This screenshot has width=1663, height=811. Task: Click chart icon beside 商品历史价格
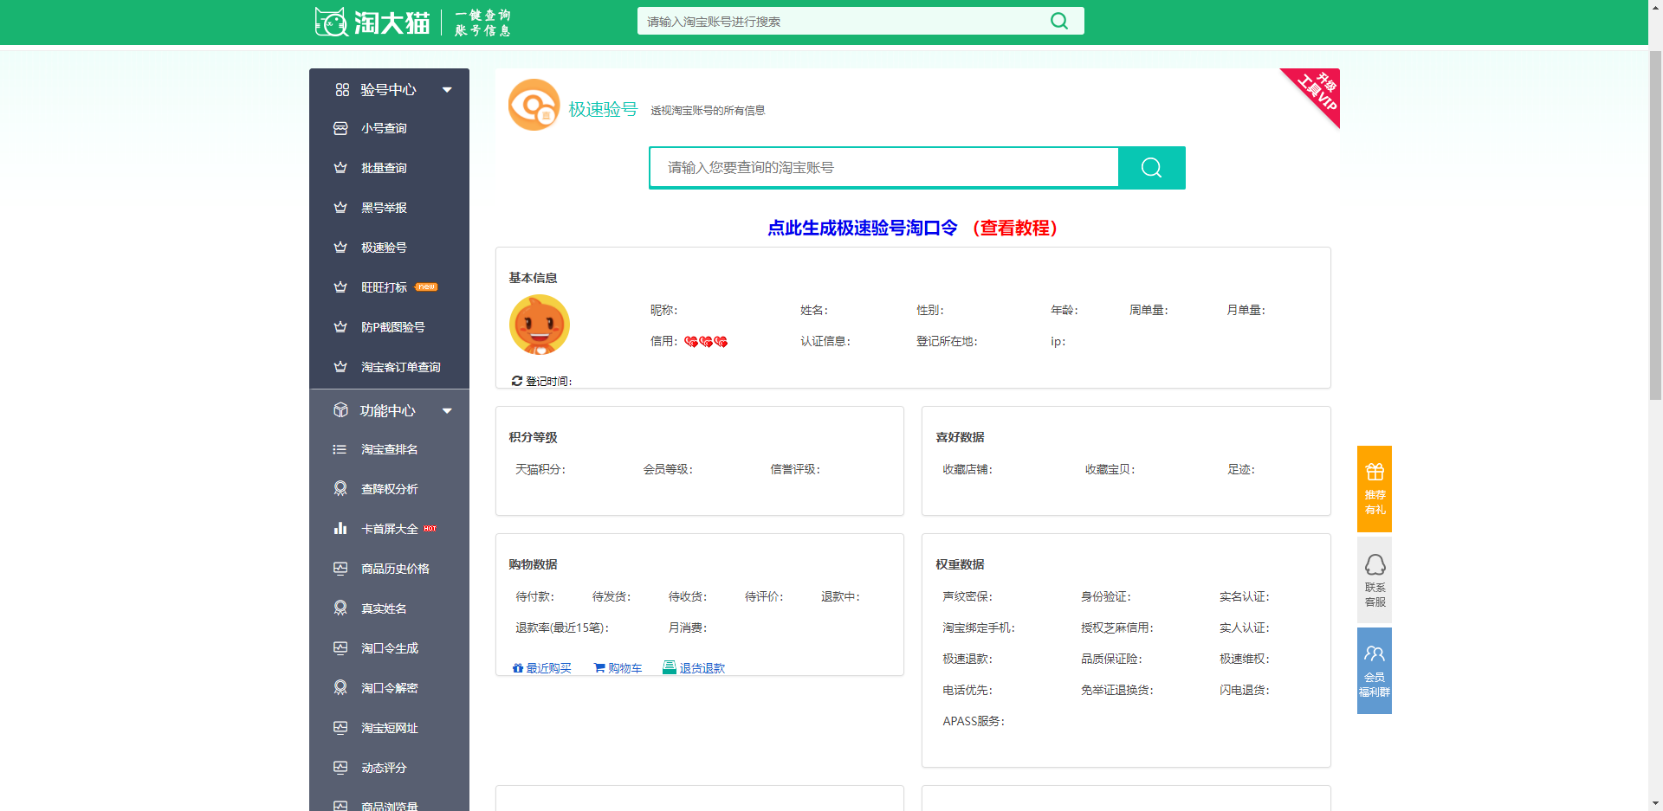340,569
